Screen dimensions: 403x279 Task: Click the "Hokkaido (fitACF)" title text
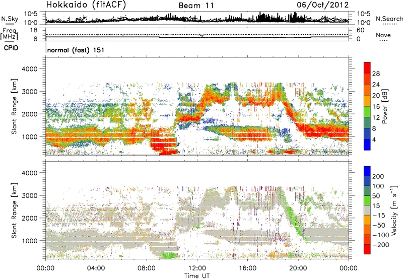(x=86, y=5)
